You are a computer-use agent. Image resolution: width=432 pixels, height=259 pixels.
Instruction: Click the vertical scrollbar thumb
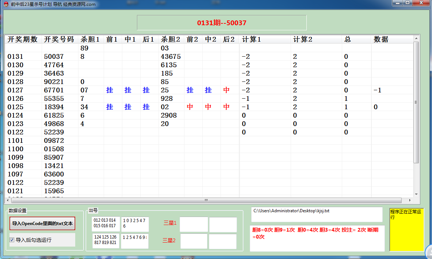click(x=416, y=102)
